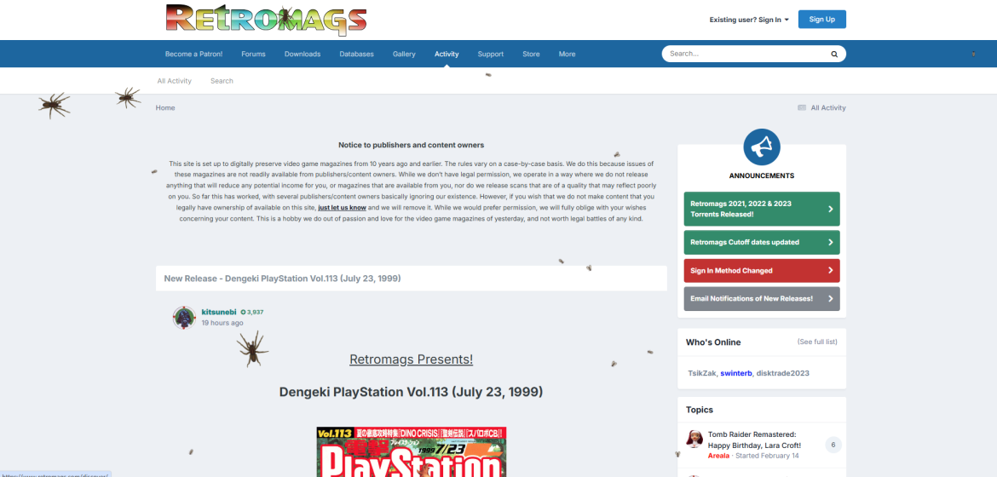Select the Activity tab
This screenshot has height=477, width=997.
point(447,54)
